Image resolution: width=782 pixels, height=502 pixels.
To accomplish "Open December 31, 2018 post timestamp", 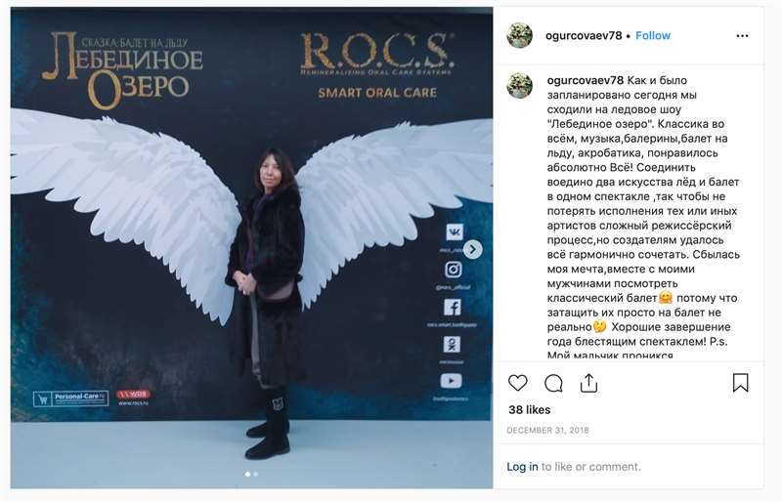I will [x=547, y=430].
